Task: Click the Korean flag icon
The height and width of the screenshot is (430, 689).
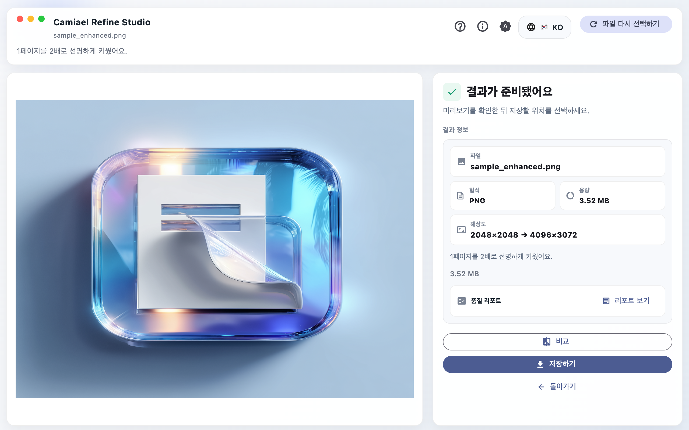Action: 544,27
